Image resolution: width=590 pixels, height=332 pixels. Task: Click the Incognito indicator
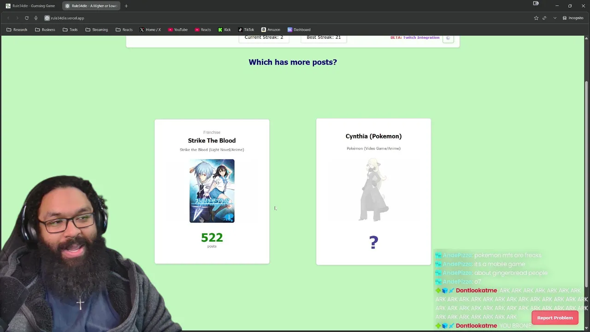(573, 18)
